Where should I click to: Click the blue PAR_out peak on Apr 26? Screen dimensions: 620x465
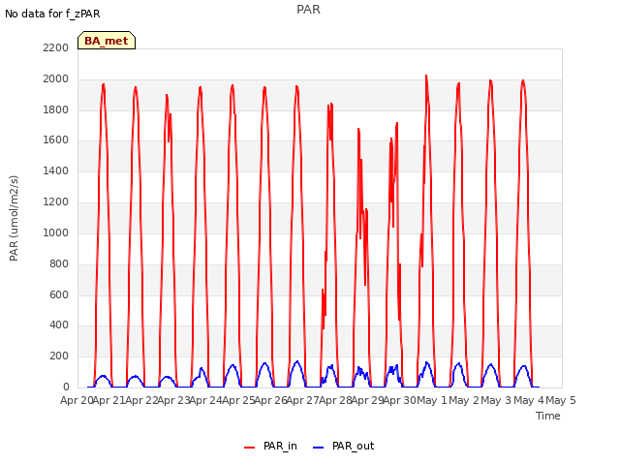coord(297,361)
